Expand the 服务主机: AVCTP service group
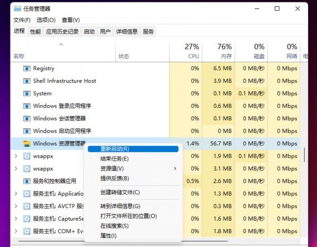The image size is (317, 247). (x=16, y=206)
